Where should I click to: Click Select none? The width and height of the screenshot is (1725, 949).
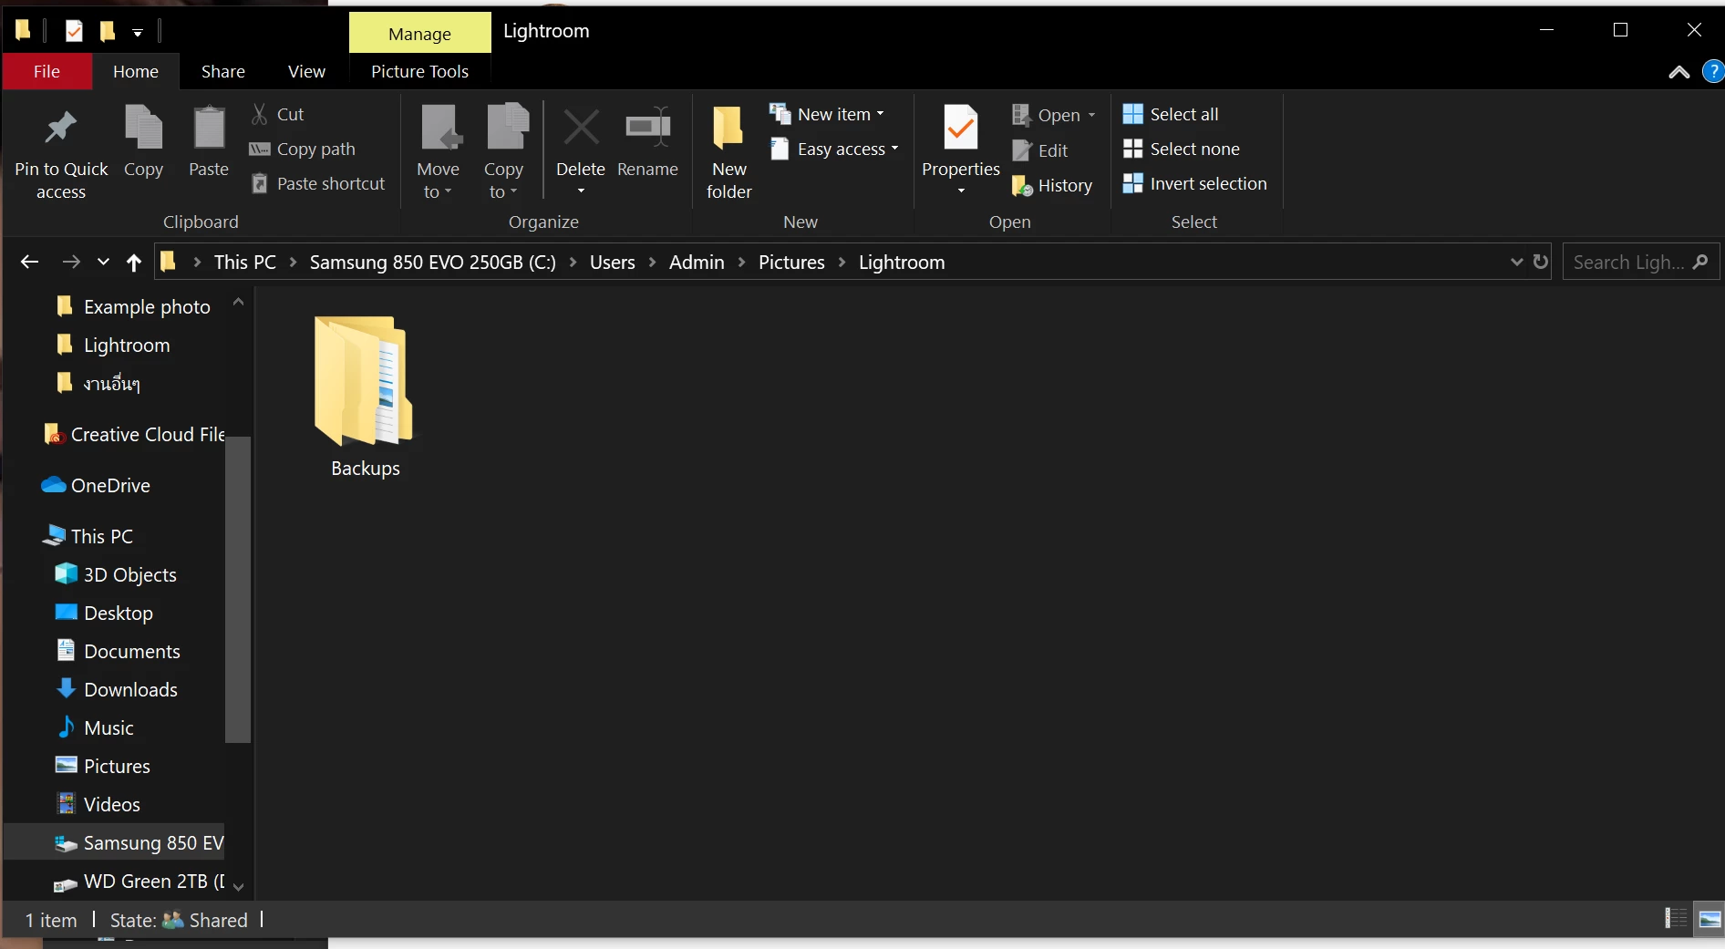click(1182, 149)
